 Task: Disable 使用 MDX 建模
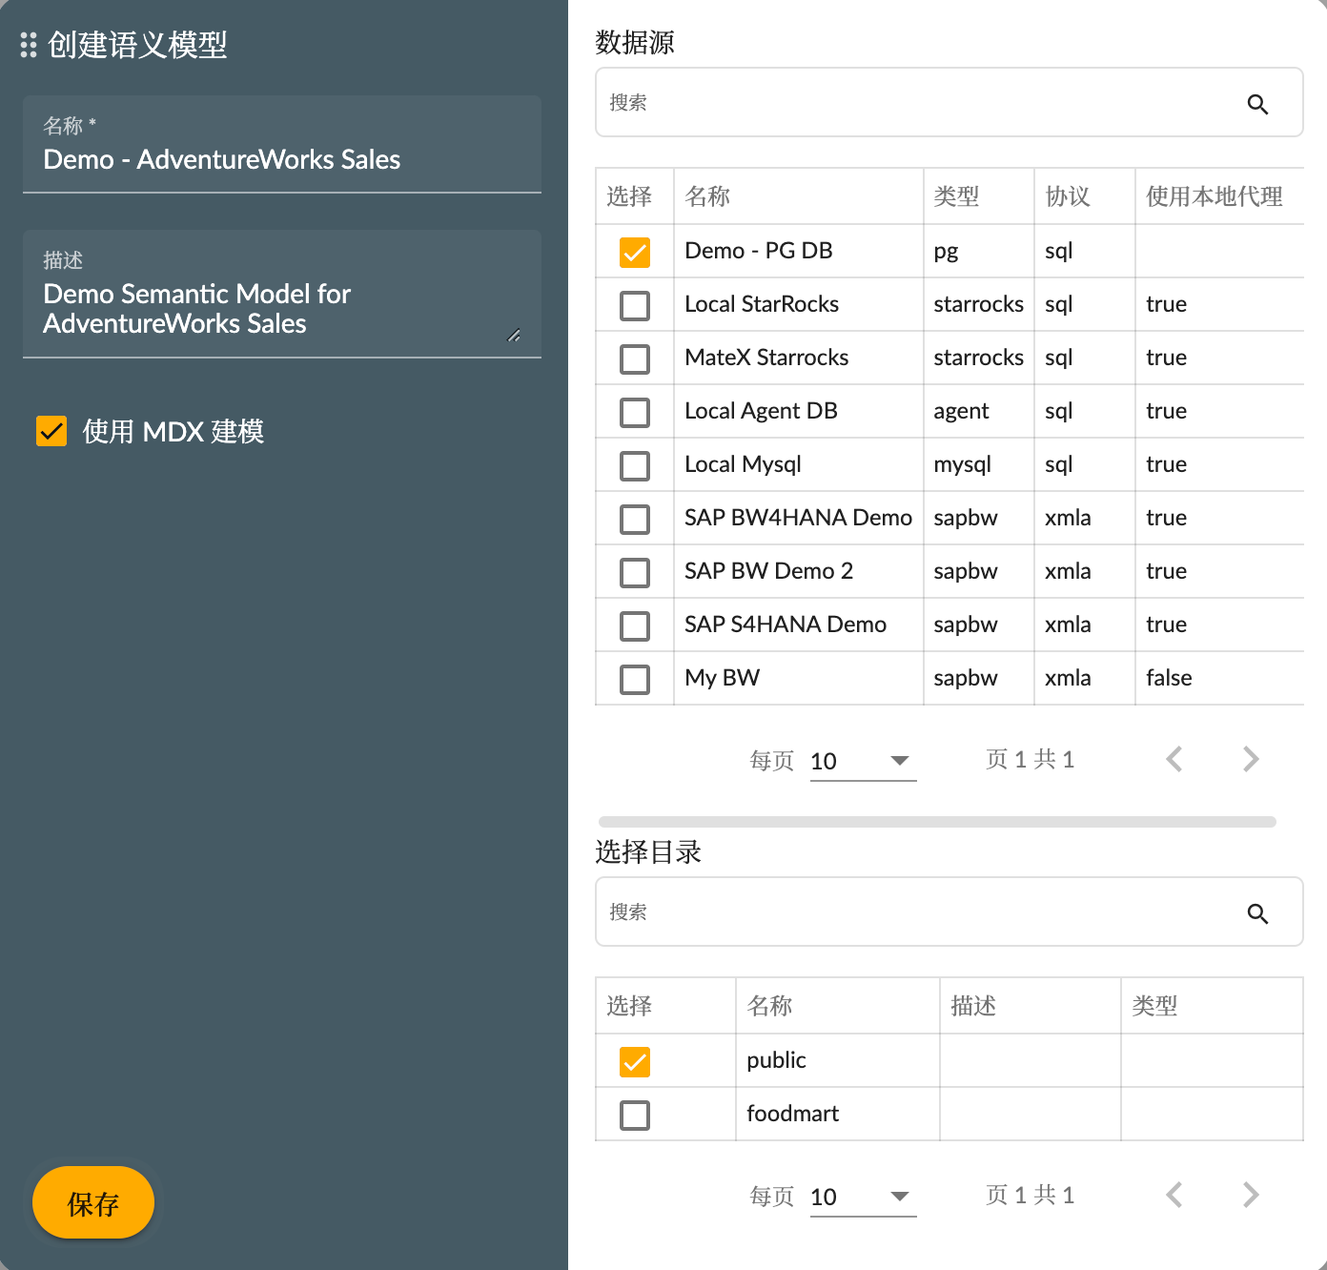[51, 431]
